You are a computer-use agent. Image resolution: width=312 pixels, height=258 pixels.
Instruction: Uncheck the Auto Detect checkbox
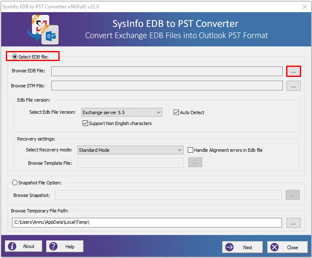(x=176, y=112)
